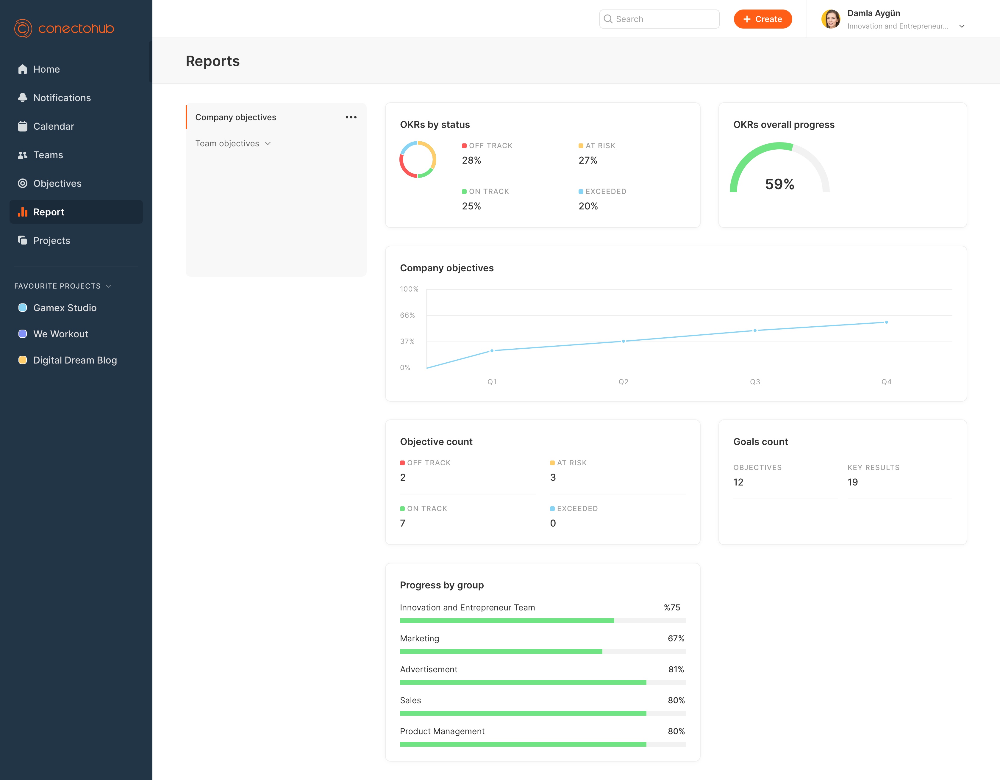Expand Team objectives chevron
This screenshot has height=780, width=1000.
click(x=268, y=144)
